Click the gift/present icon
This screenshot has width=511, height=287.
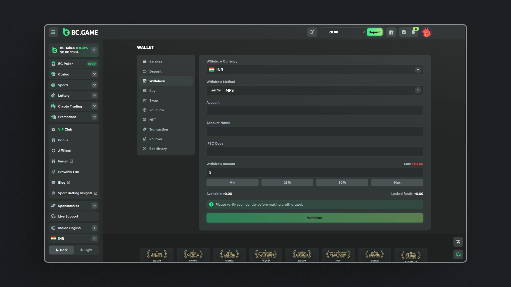point(391,32)
